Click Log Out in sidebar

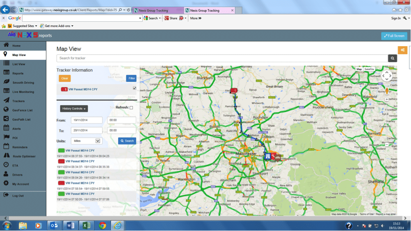(23, 195)
